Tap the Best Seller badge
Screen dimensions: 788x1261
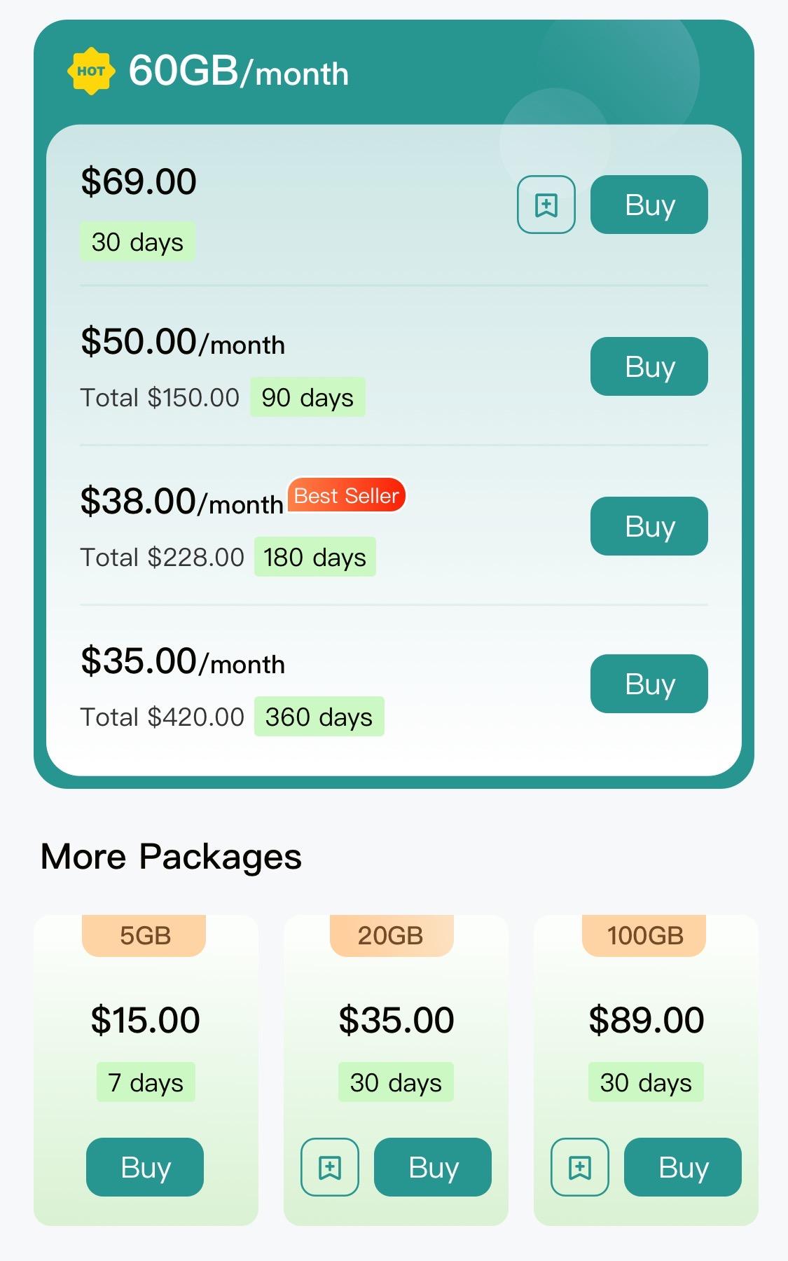pyautogui.click(x=347, y=496)
